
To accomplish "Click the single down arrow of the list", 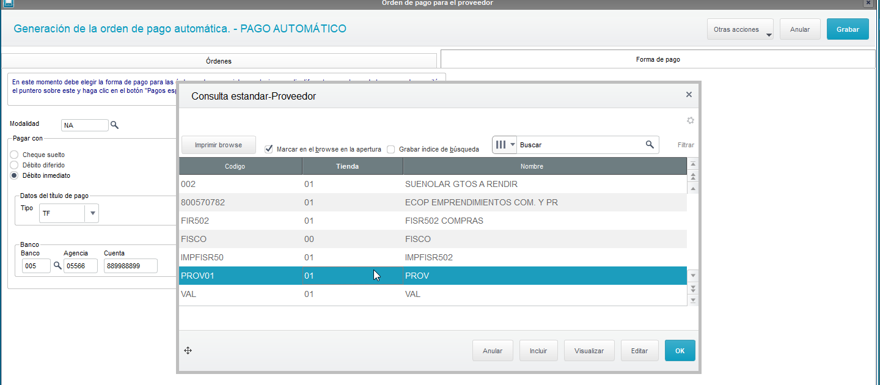I will coord(693,276).
